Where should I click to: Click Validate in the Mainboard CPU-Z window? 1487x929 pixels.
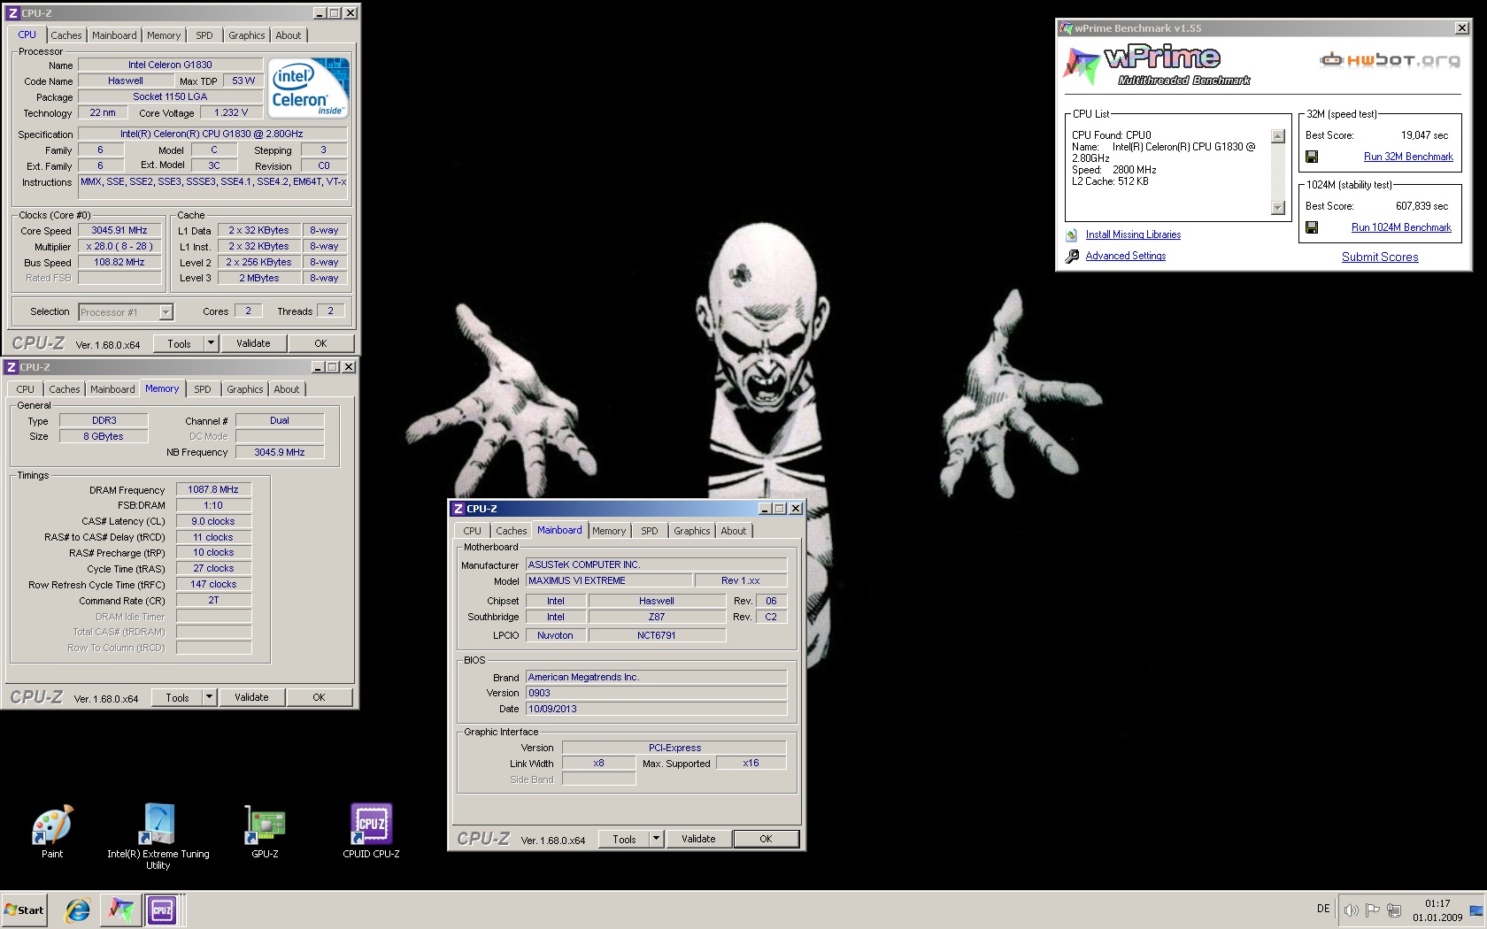pos(698,839)
